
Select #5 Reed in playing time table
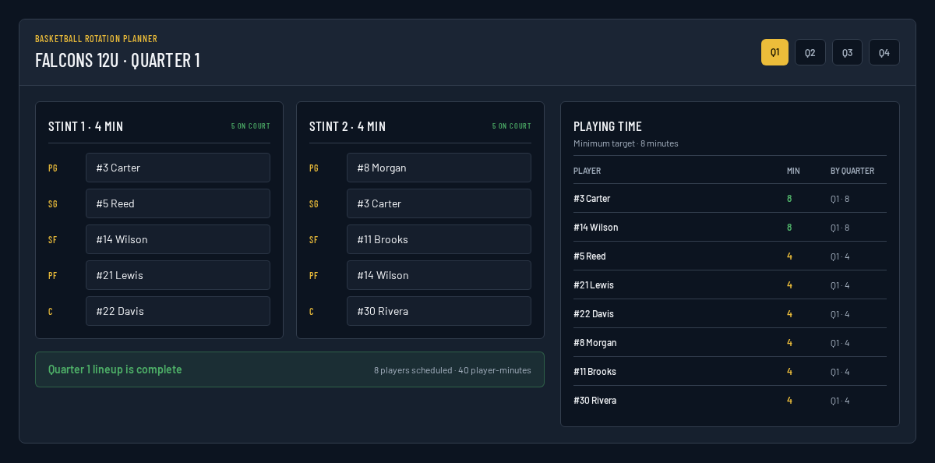730,256
